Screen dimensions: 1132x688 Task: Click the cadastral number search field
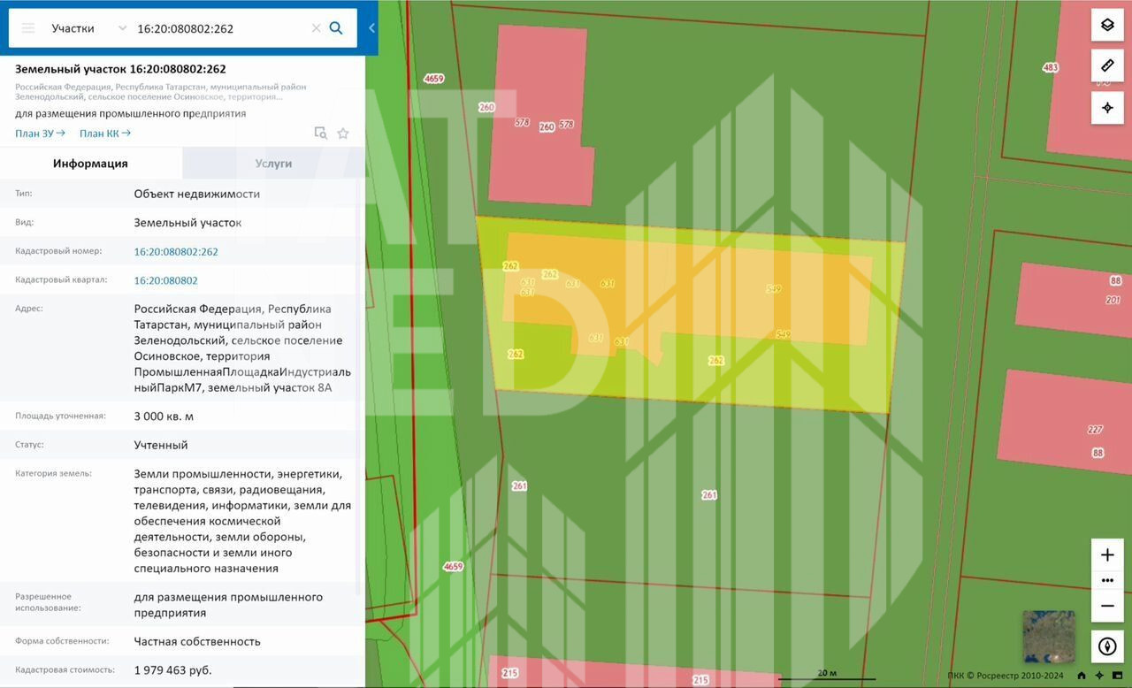coord(219,28)
